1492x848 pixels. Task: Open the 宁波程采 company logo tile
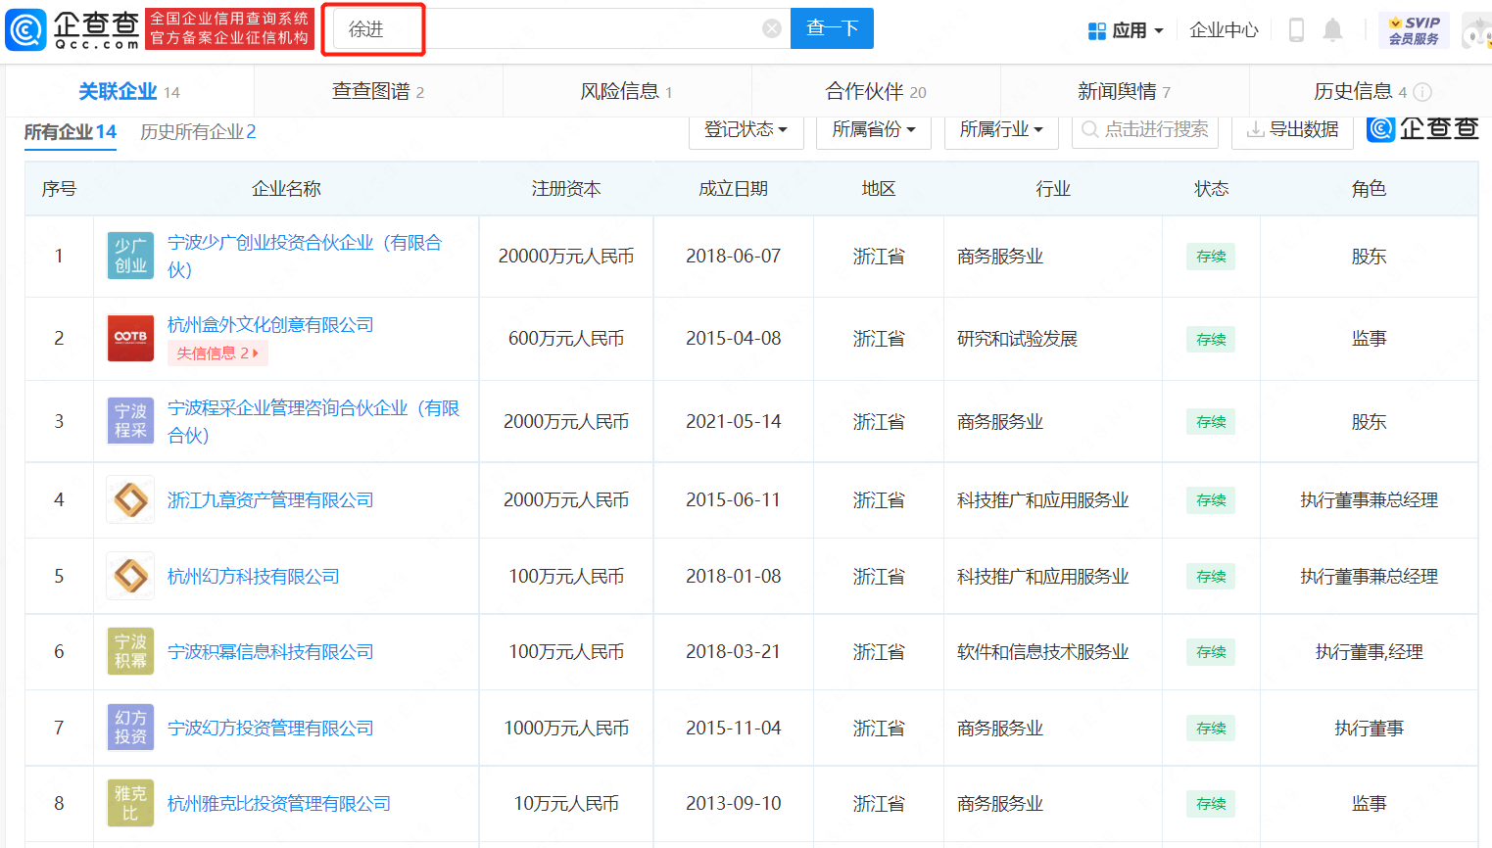[x=130, y=421]
